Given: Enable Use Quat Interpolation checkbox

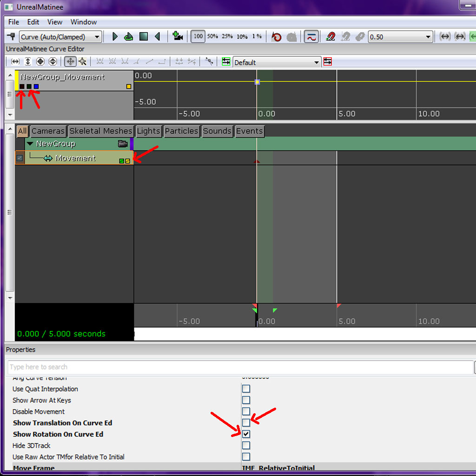Looking at the screenshot, I should [246, 389].
